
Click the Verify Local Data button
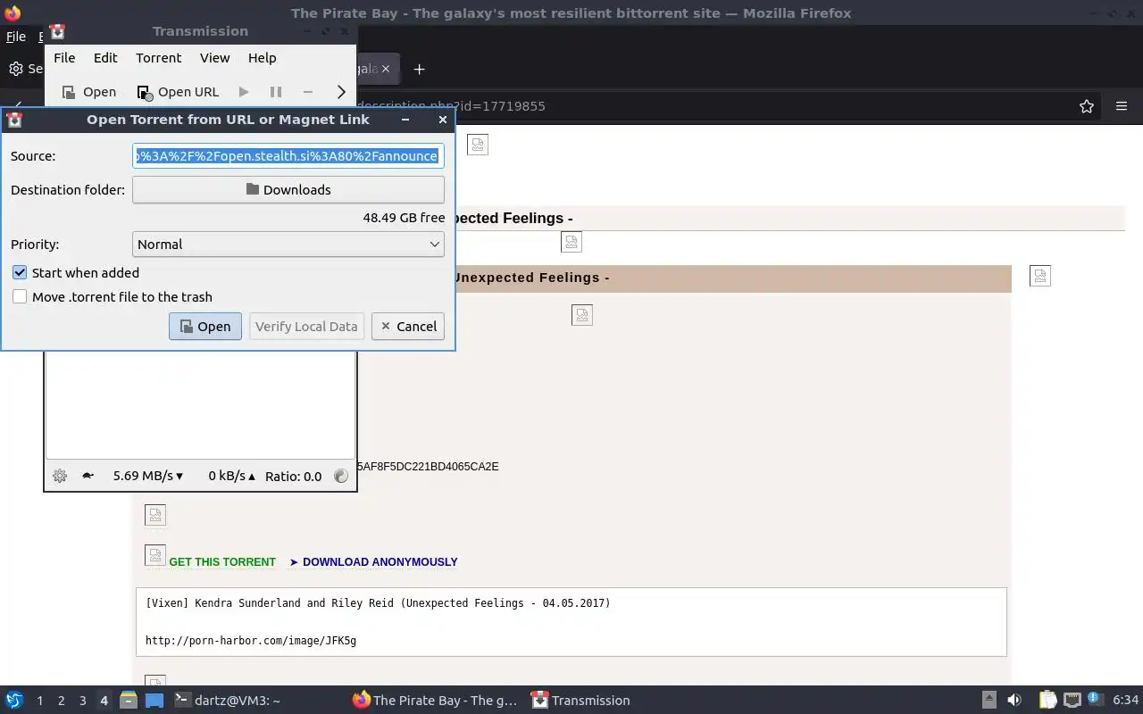click(306, 326)
